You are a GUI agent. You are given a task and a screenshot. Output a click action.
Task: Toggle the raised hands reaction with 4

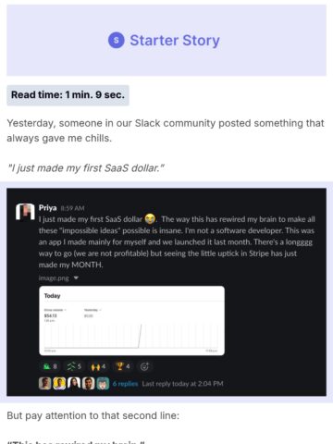tap(98, 366)
